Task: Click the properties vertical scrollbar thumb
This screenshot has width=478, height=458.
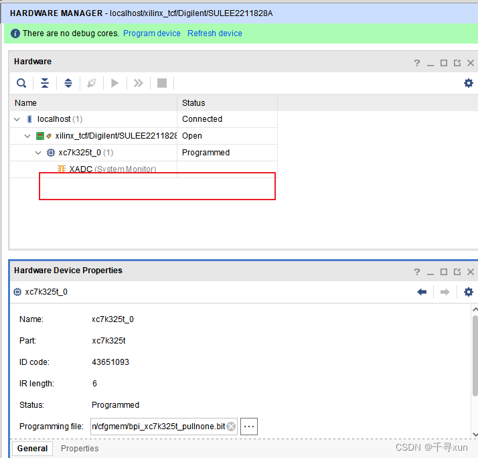Action: 475,356
